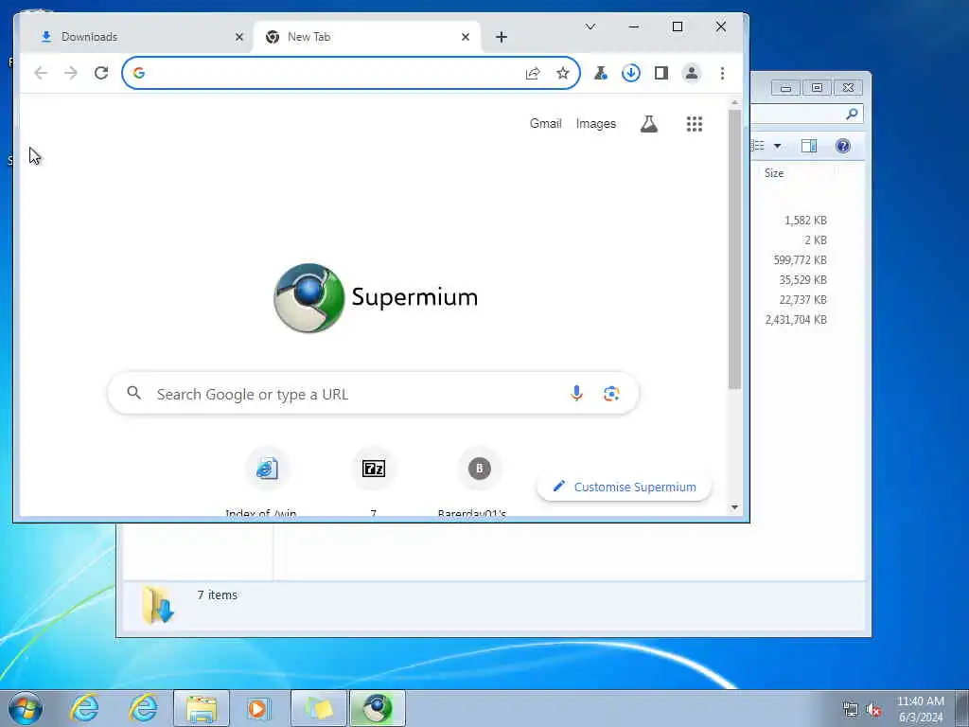Open Gmail link
The width and height of the screenshot is (969, 727).
coord(546,124)
